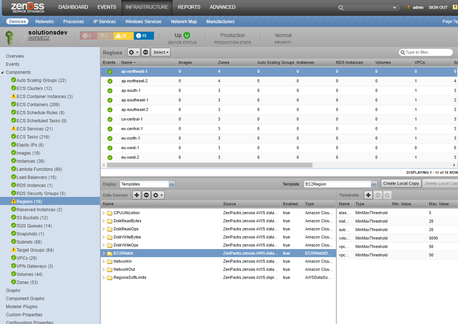Open the Template EC2Region combo box
458x324 pixels.
340,184
